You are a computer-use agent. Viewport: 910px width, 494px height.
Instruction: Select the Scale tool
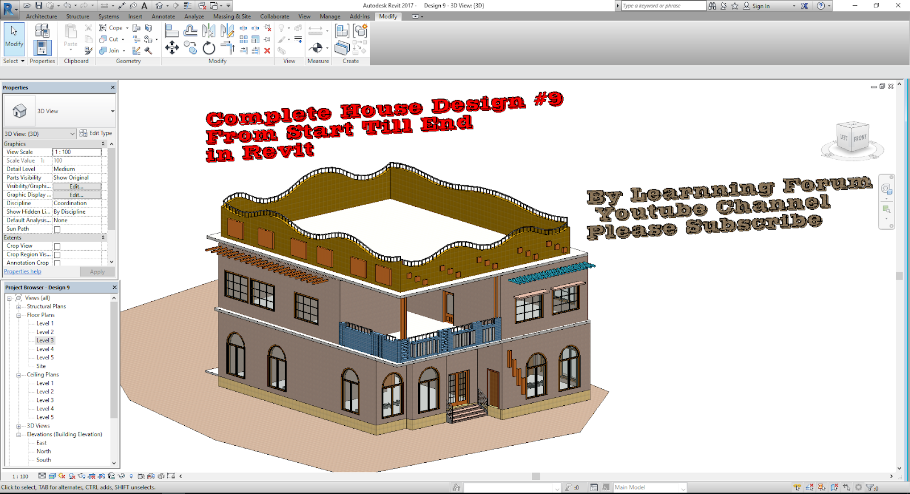(255, 39)
